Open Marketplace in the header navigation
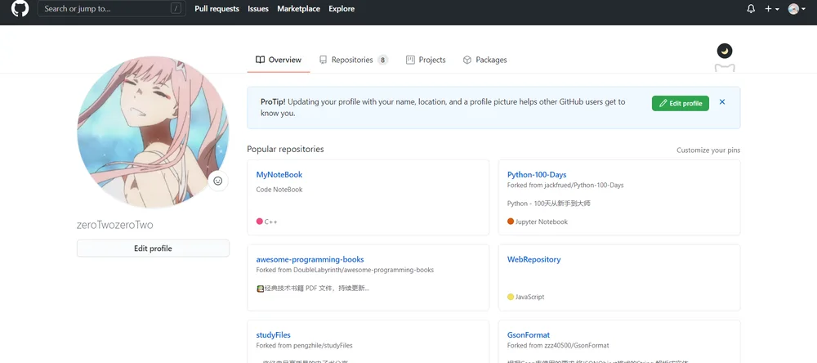The height and width of the screenshot is (363, 817). [298, 9]
